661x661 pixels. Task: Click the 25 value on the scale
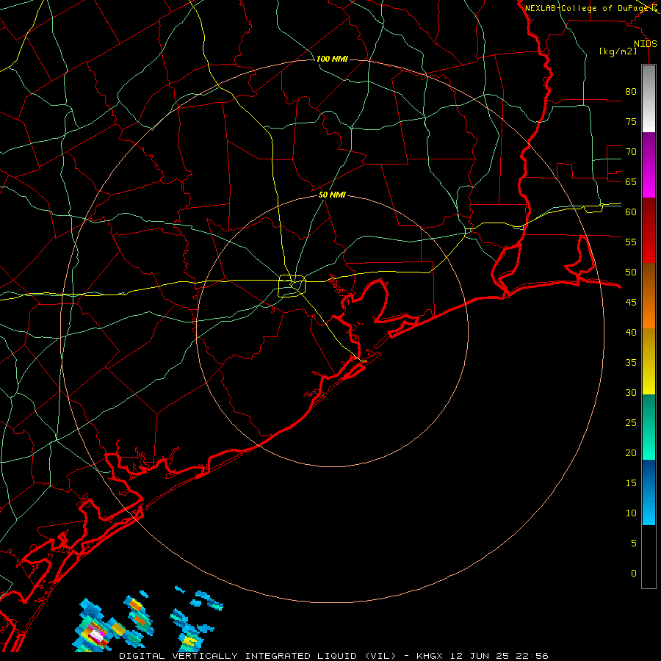tap(631, 423)
